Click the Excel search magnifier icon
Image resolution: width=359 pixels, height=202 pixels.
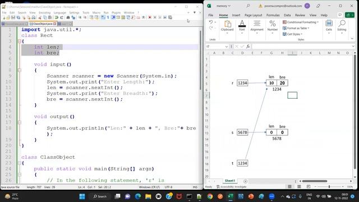tap(248, 6)
